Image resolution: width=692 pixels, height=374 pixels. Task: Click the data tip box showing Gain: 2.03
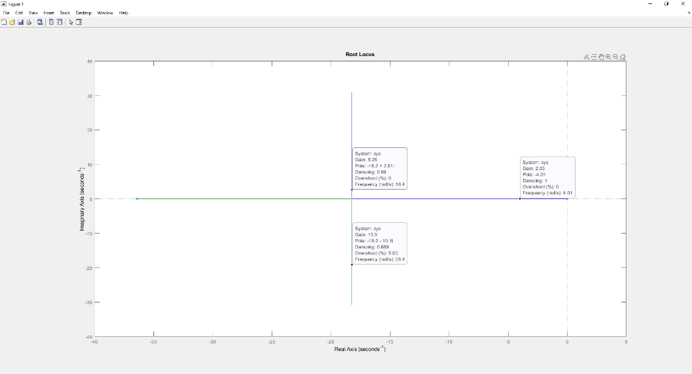click(547, 177)
